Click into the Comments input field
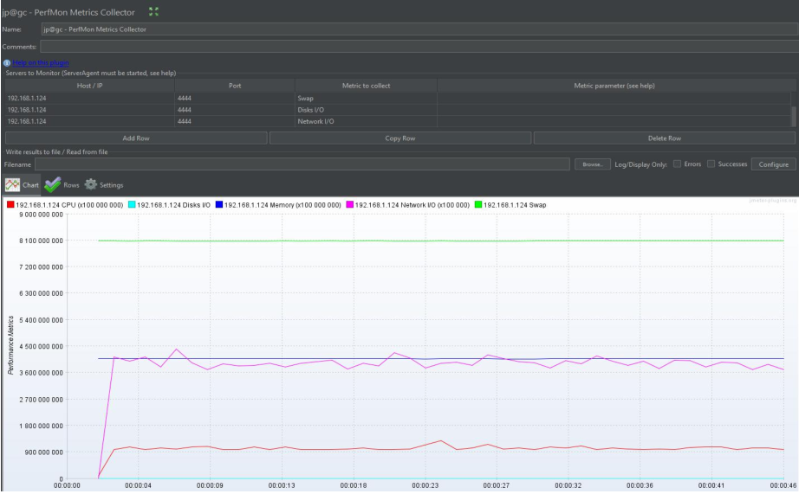 click(419, 47)
